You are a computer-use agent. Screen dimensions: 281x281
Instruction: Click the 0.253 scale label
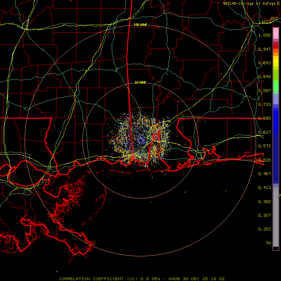[264, 229]
